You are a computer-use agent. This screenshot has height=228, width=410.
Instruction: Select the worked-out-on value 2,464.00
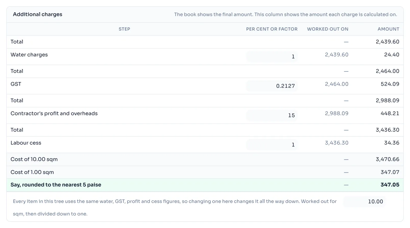pyautogui.click(x=337, y=84)
